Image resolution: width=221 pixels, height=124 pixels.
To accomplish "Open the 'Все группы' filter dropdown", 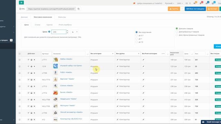I will 128,54.
